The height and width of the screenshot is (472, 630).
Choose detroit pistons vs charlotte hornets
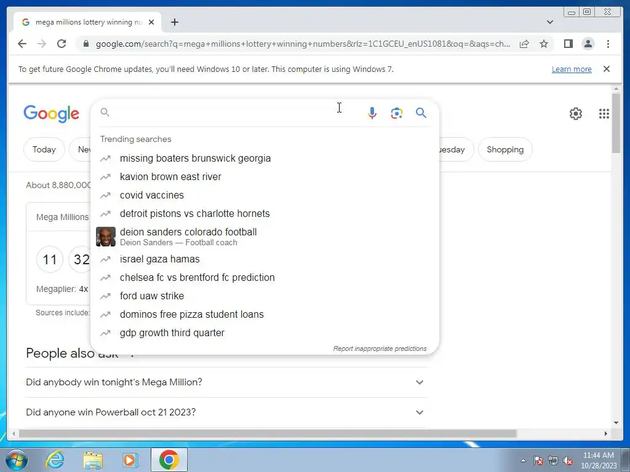pyautogui.click(x=265, y=213)
